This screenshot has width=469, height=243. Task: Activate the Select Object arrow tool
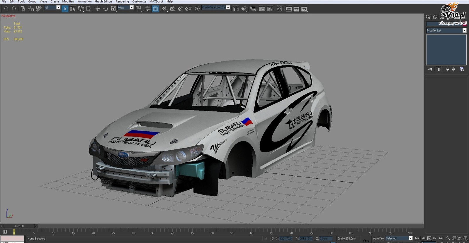pyautogui.click(x=65, y=9)
